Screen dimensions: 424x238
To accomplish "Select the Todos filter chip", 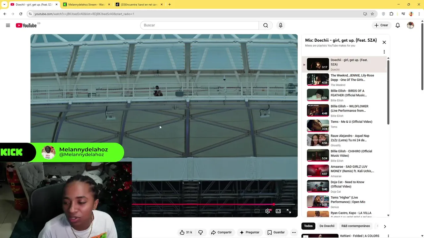I will point(308,226).
